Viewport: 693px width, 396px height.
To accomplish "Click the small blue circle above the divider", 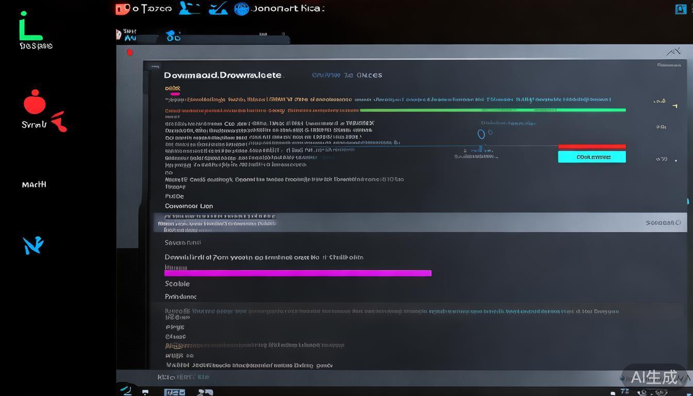I will click(x=481, y=135).
